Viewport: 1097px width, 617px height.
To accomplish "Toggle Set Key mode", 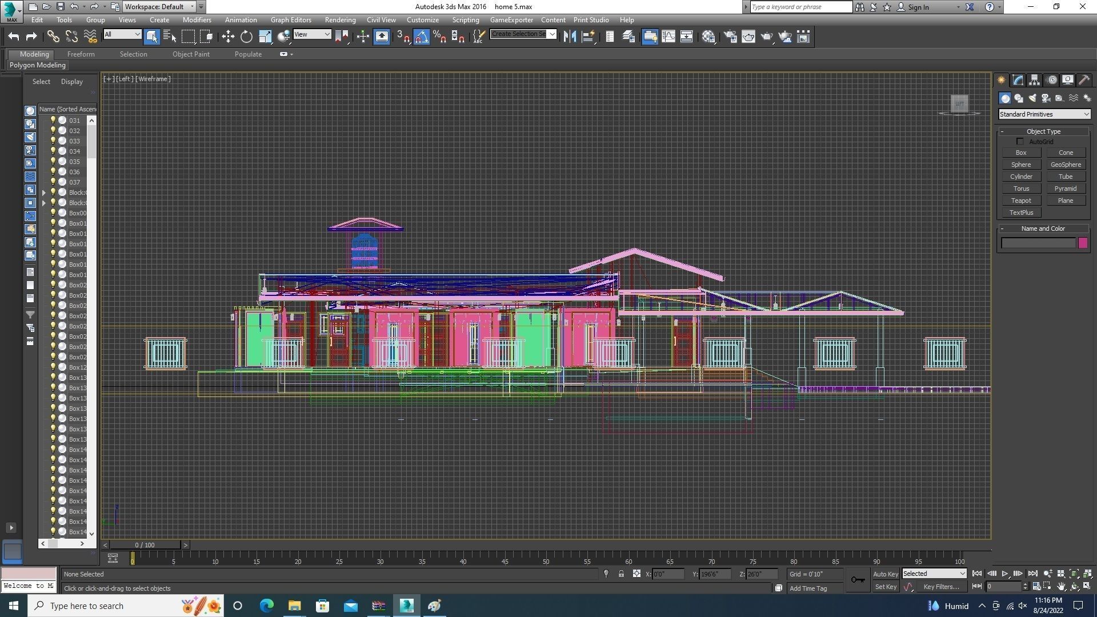I will coord(885,587).
